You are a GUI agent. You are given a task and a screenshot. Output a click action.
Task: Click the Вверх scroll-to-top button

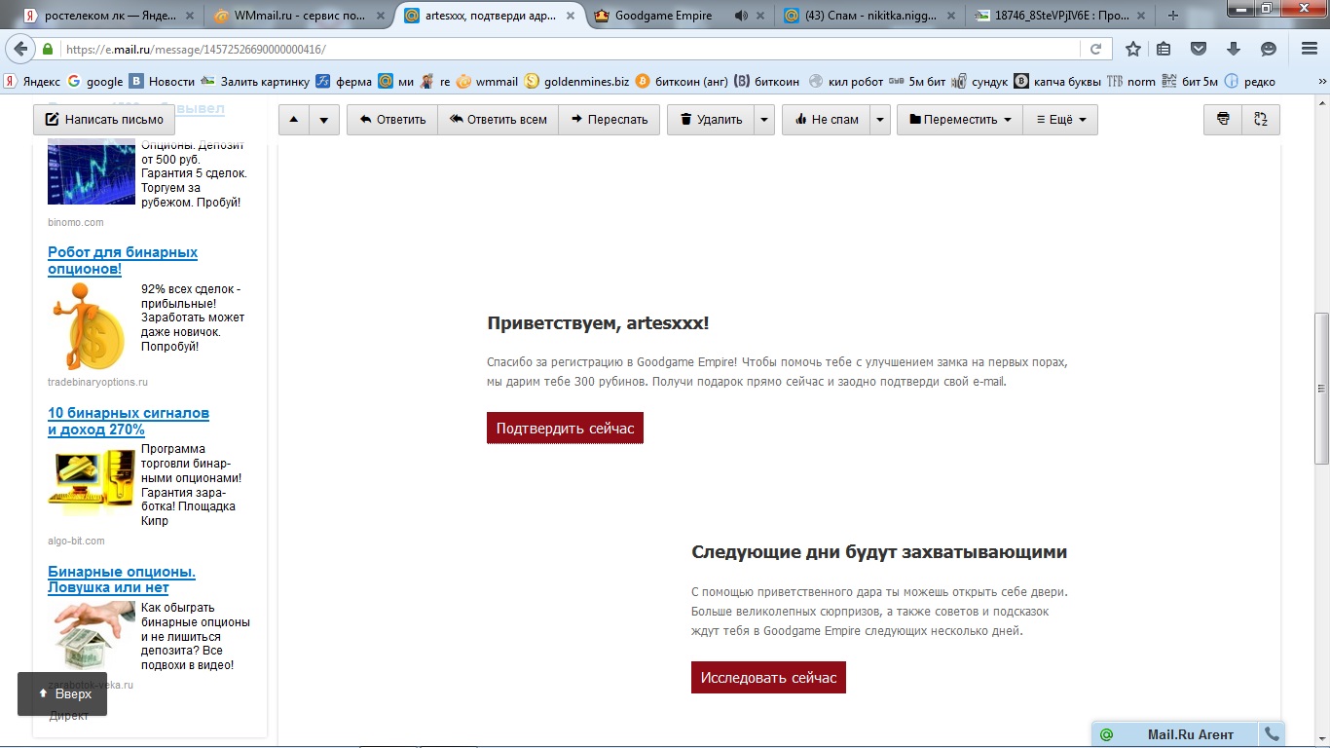point(62,693)
